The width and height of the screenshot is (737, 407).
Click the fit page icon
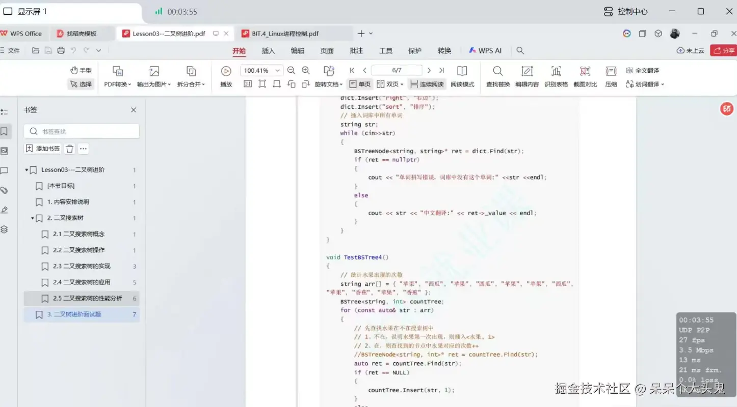click(262, 84)
